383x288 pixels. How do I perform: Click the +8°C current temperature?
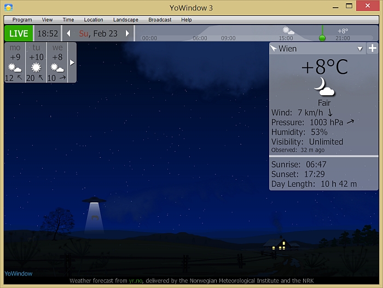(x=324, y=67)
